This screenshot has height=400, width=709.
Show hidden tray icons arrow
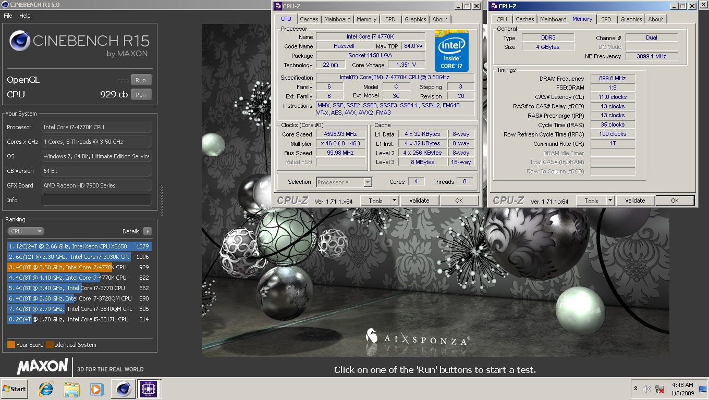pos(635,389)
